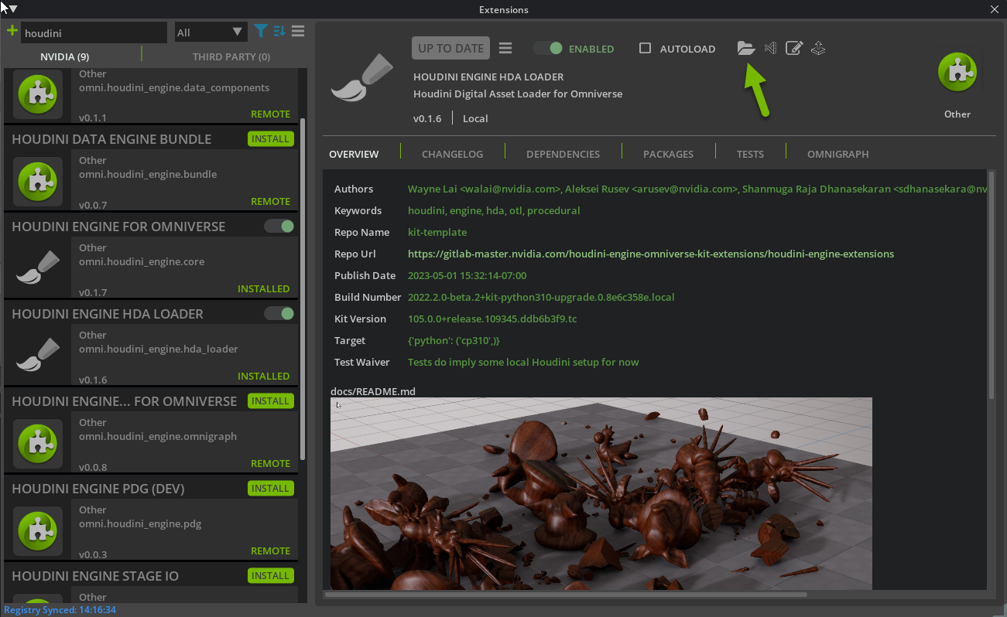
Task: Click the Test Waiver value text
Action: coord(523,362)
